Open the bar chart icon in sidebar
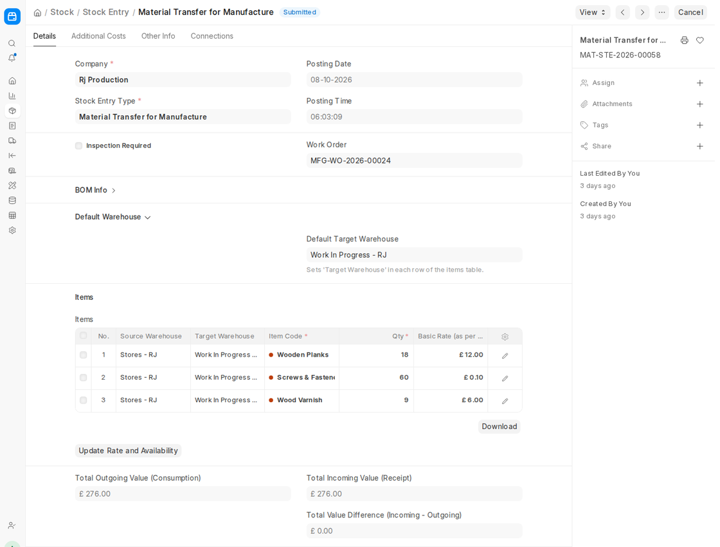Viewport: 720px width, 547px height. [x=12, y=96]
